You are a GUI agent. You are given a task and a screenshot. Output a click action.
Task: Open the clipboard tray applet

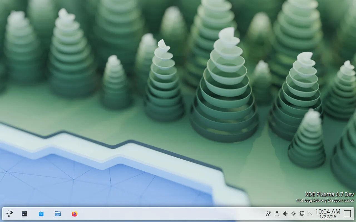tap(277, 214)
